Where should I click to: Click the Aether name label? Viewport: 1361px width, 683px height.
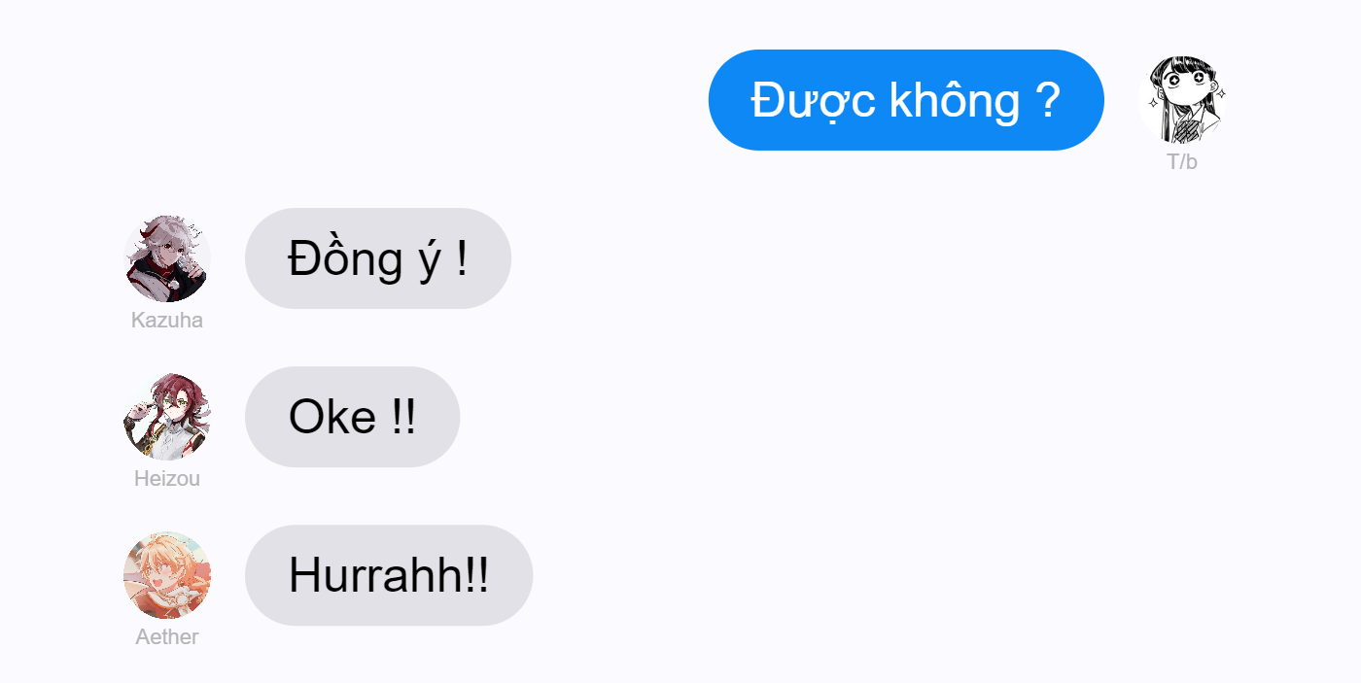(x=167, y=637)
